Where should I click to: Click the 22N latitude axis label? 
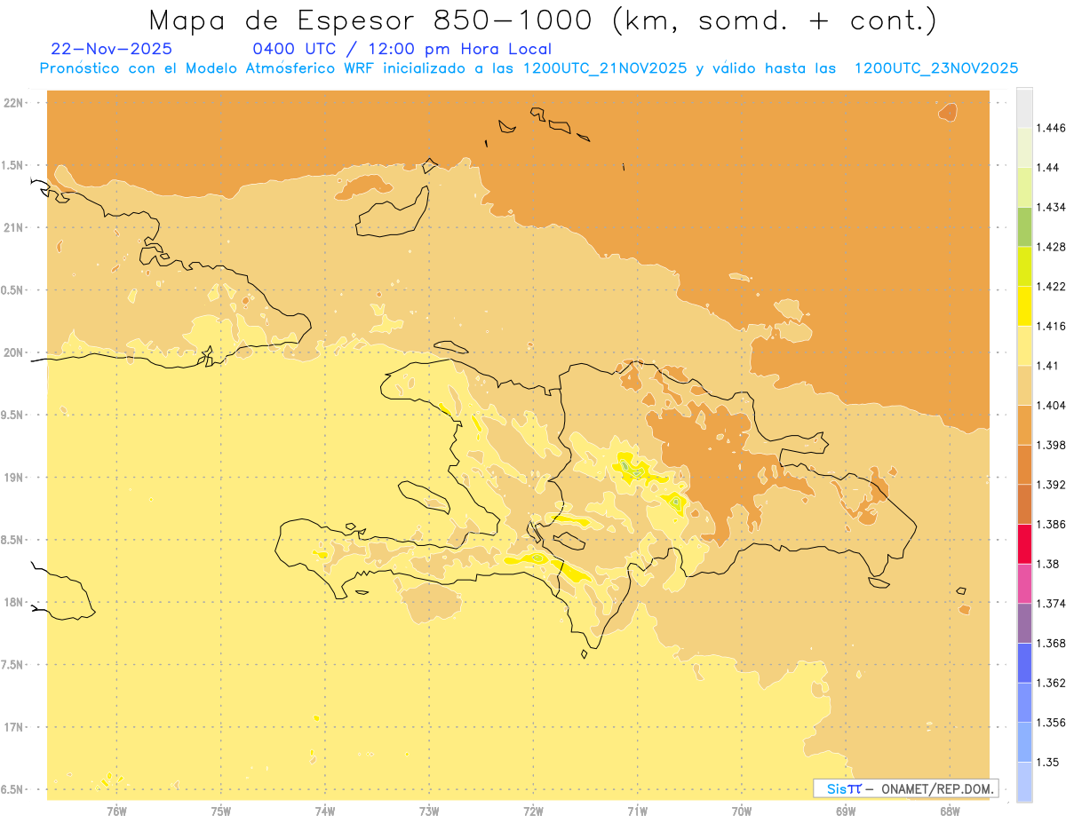12,102
